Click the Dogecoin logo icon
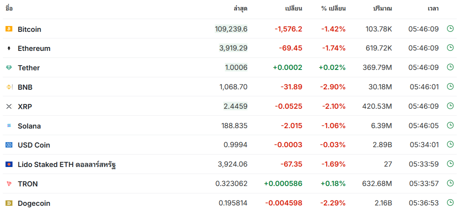 (x=9, y=203)
